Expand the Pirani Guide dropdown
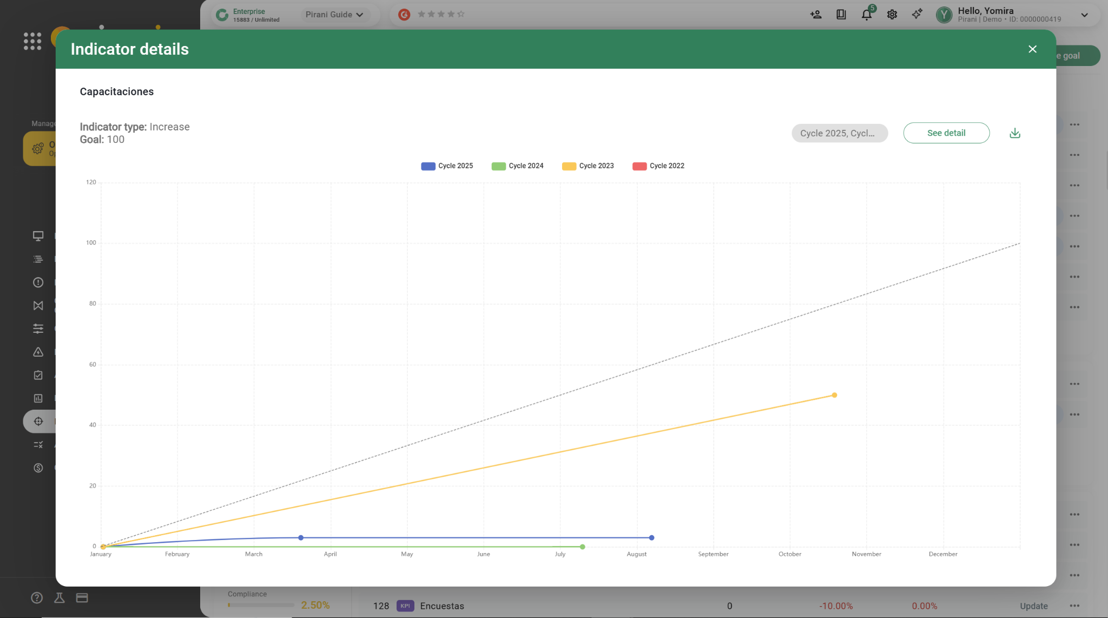The height and width of the screenshot is (618, 1108). 334,15
